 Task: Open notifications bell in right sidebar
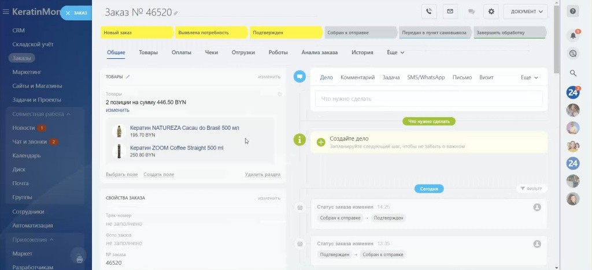pyautogui.click(x=573, y=35)
